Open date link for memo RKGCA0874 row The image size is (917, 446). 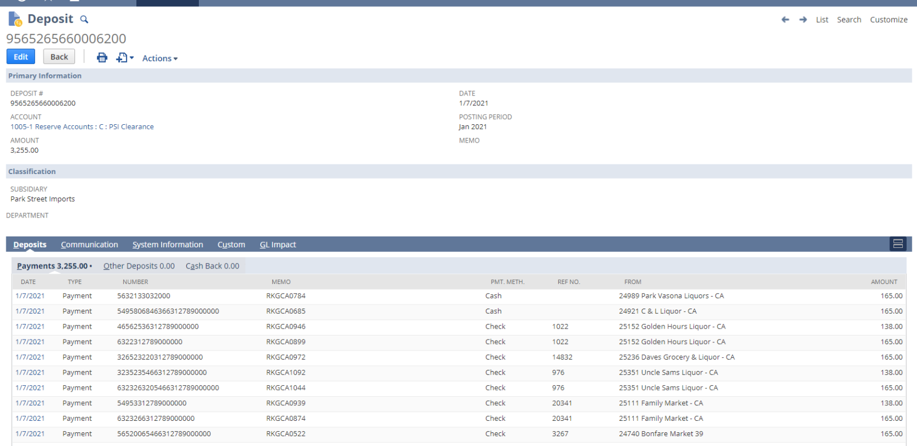tap(30, 419)
